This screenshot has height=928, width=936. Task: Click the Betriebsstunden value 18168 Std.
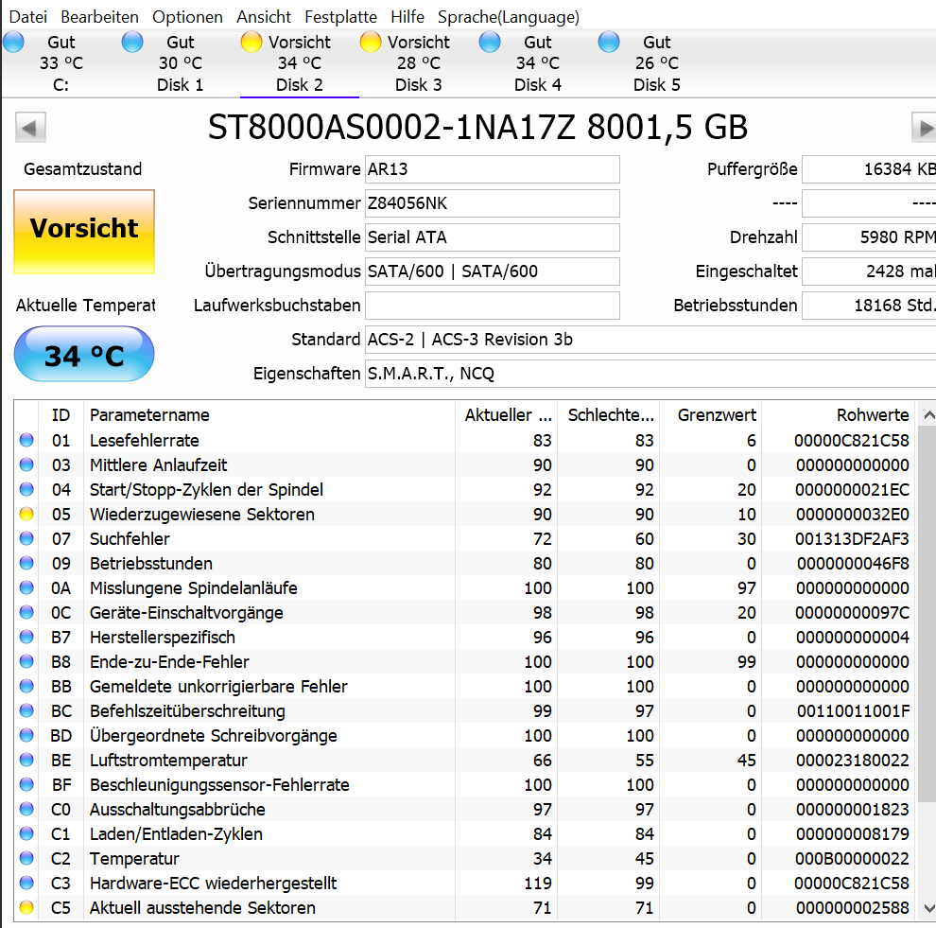coord(869,306)
